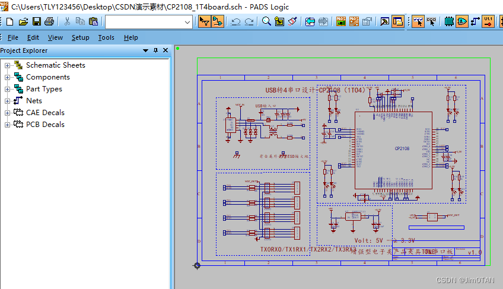The width and height of the screenshot is (503, 289).
Task: Select the CAE Decals tree item
Action: [45, 113]
